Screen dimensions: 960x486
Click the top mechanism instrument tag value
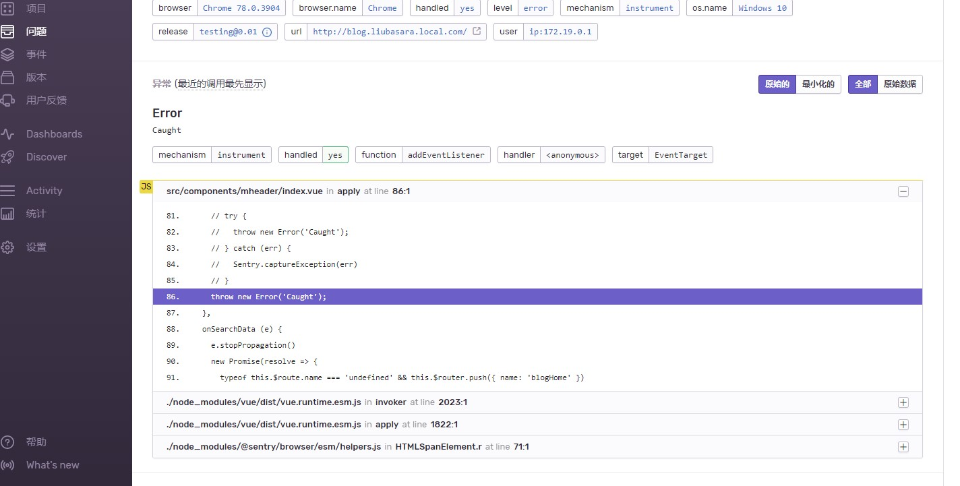coord(649,8)
